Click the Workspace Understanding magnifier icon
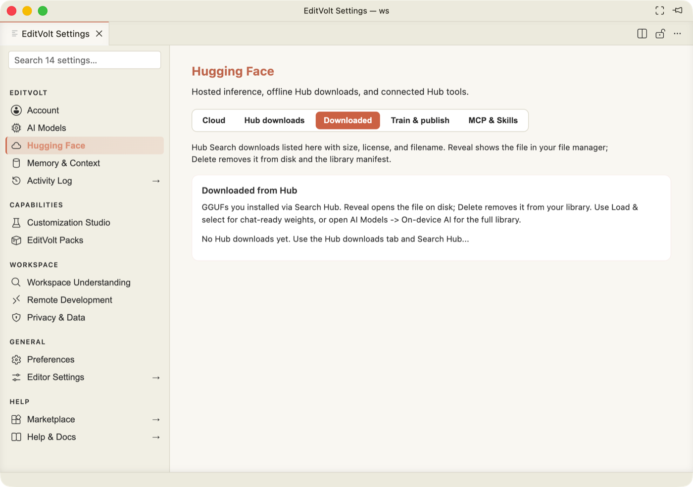Screen dimensions: 693x487 [x=16, y=282]
